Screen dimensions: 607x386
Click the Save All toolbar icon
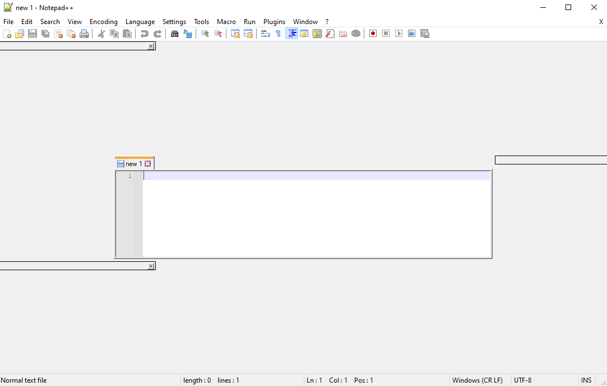click(46, 34)
